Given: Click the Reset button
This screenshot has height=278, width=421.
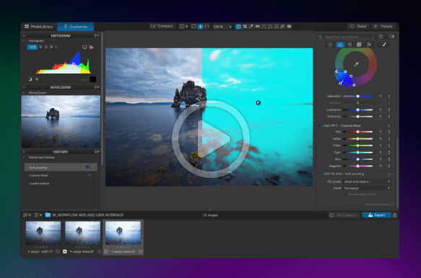Looking at the screenshot, I should tap(358, 26).
